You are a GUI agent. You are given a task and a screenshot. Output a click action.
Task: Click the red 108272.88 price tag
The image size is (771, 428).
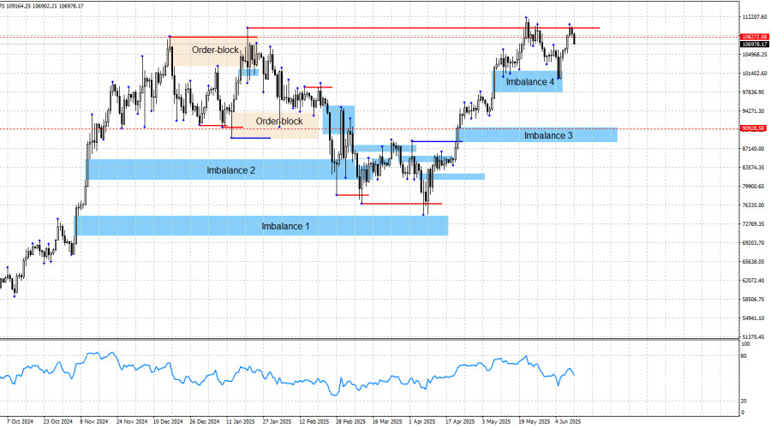(754, 37)
